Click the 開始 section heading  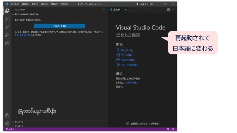[x=119, y=44]
